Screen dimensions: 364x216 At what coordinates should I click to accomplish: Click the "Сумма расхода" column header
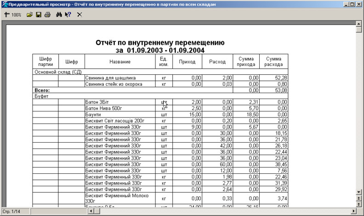(x=274, y=62)
